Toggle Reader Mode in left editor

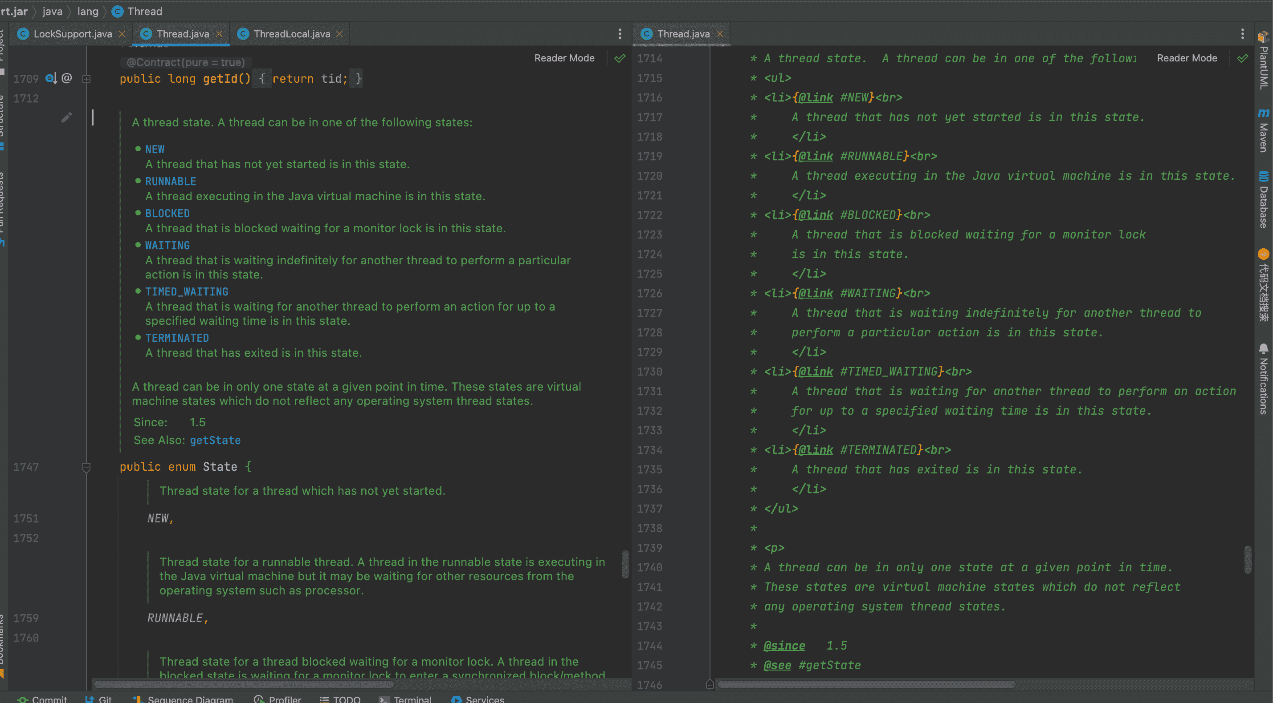click(x=564, y=58)
